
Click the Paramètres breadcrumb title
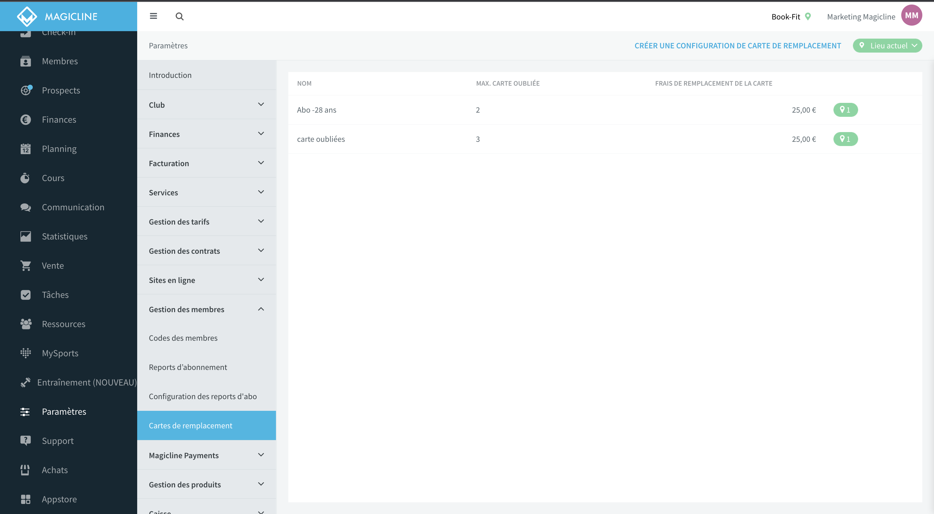pos(168,46)
